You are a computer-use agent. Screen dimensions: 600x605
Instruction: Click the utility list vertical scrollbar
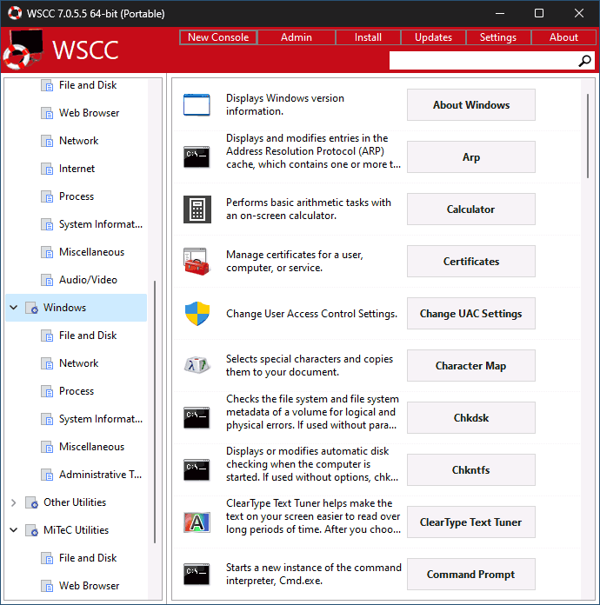588,136
